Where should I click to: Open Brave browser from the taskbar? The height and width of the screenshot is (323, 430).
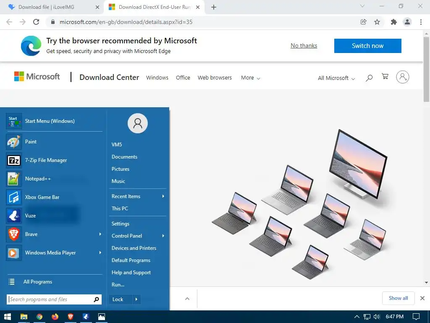71,317
